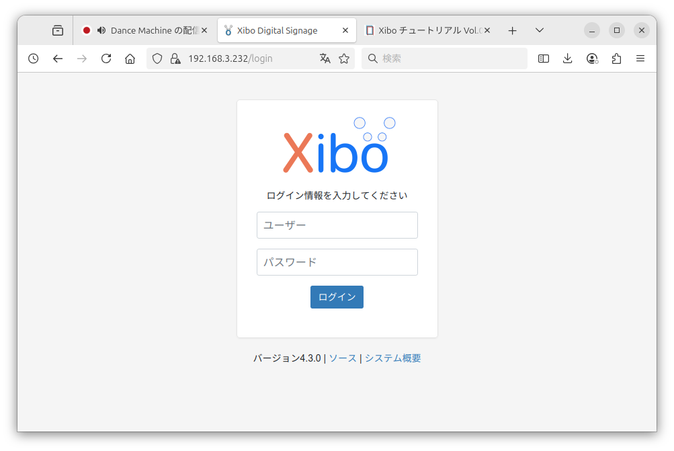Image resolution: width=674 pixels, height=451 pixels.
Task: Reload the Xibo login page
Action: coord(106,58)
